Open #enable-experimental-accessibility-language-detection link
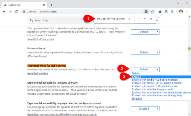This screenshot has width=191, height=116. 57,94
